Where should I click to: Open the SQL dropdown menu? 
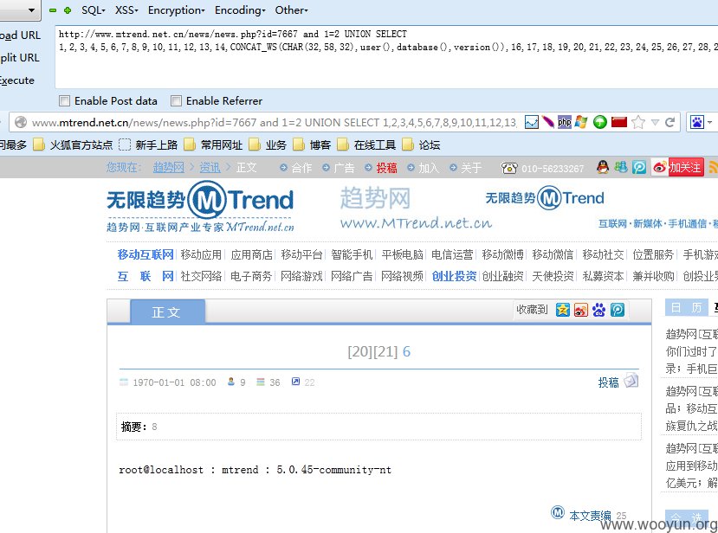[93, 10]
